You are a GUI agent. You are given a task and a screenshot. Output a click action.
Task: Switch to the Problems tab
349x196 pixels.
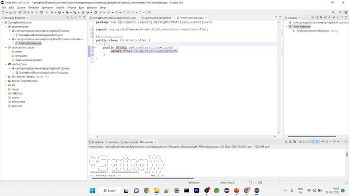(x=97, y=142)
